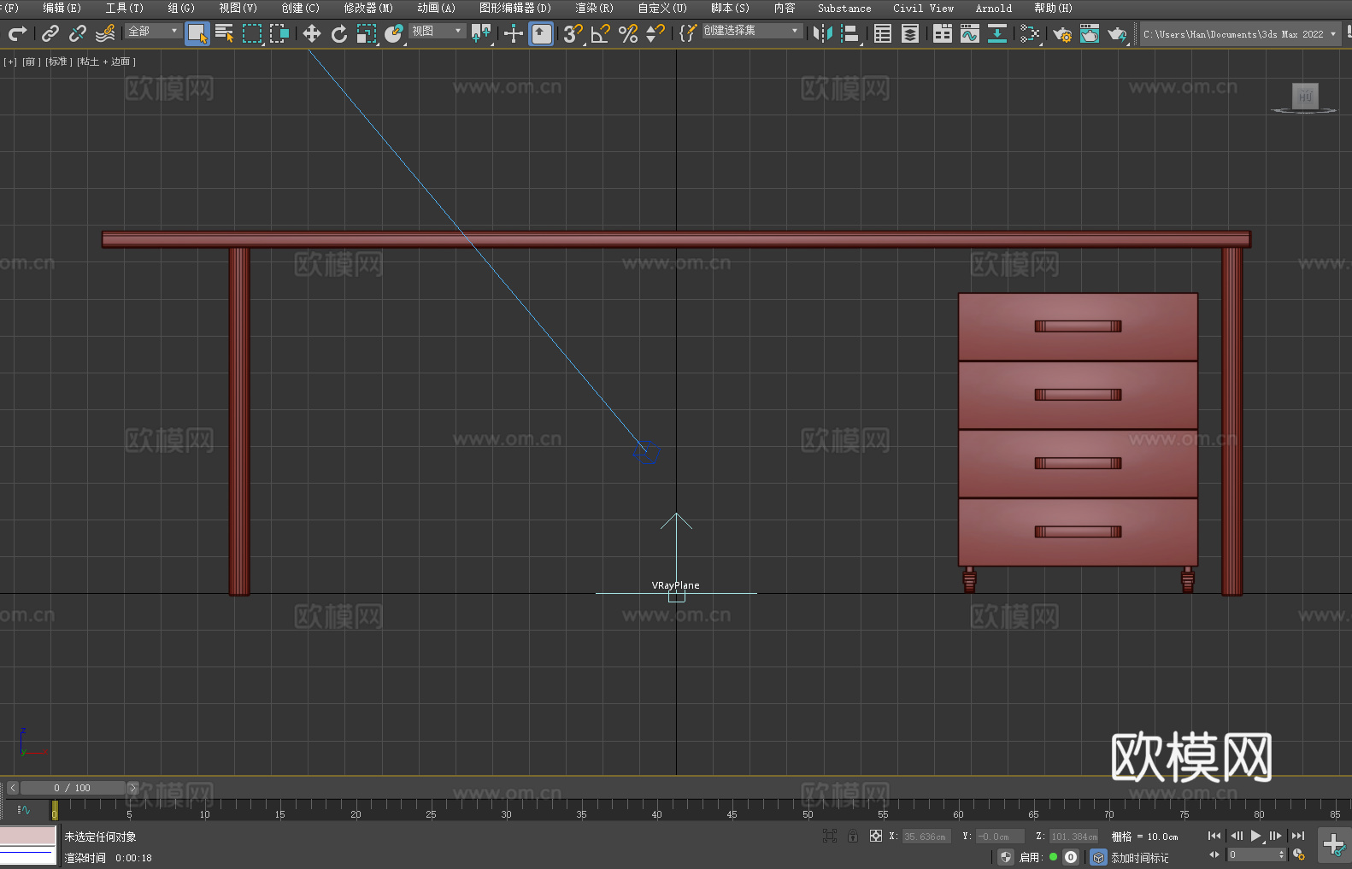Image resolution: width=1352 pixels, height=869 pixels.
Task: Toggle the Percent Snap icon
Action: [x=628, y=33]
